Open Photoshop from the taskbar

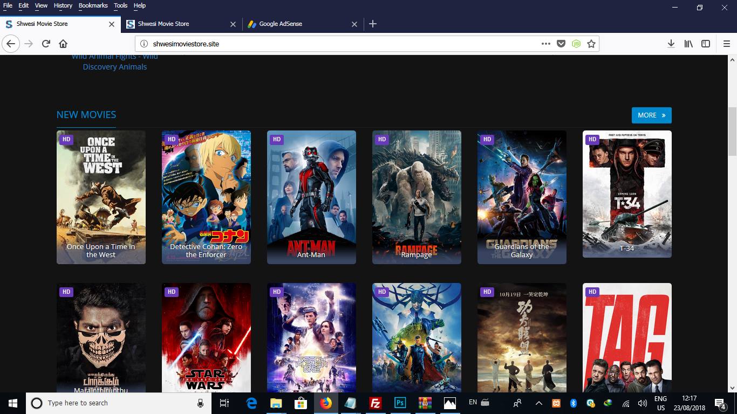click(x=400, y=403)
